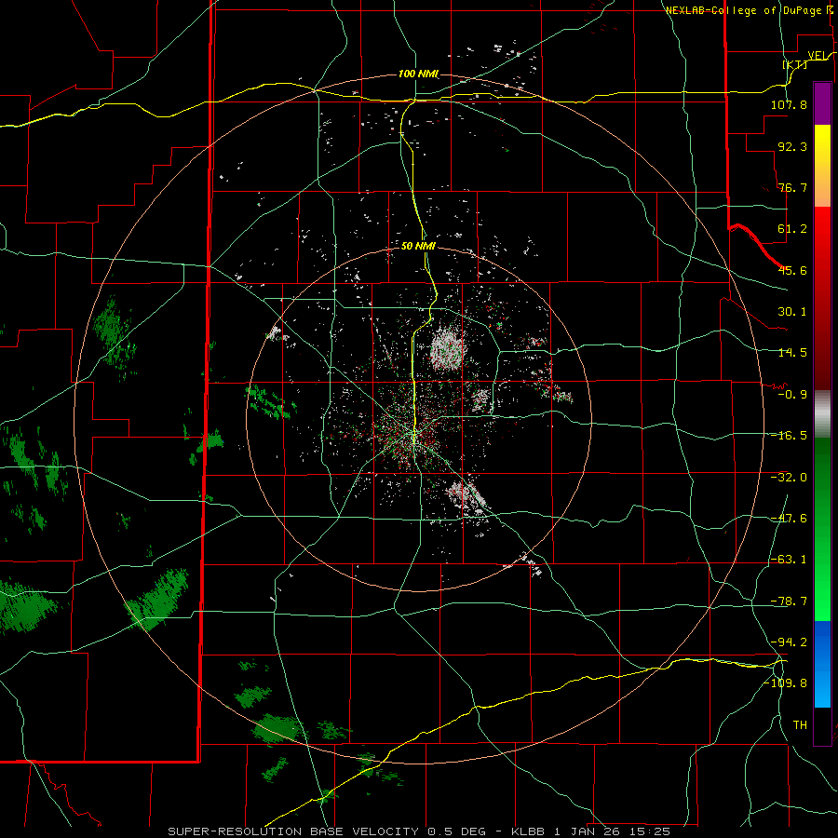Select the 92.3 value on the velocity scale
The image size is (838, 838).
[792, 146]
